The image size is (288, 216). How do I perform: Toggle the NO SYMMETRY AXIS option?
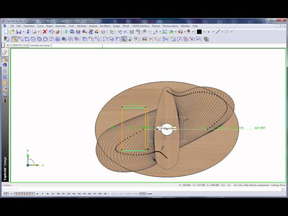coord(17,45)
